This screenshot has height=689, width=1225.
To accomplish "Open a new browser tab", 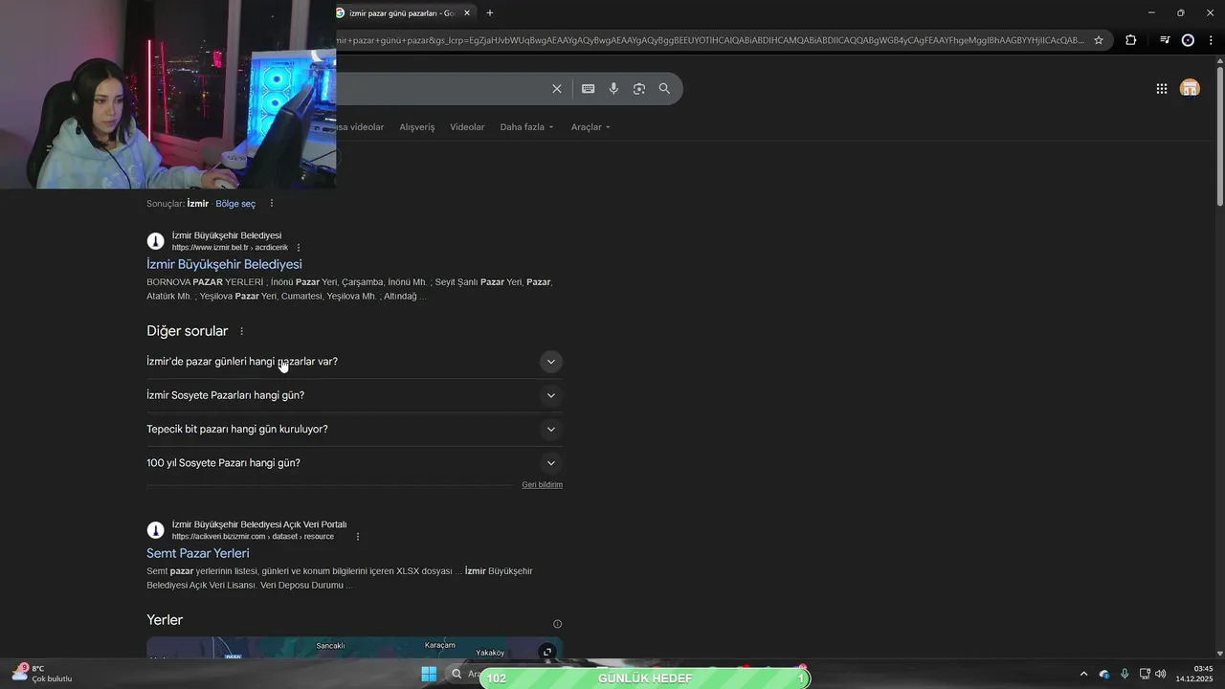I will point(490,13).
